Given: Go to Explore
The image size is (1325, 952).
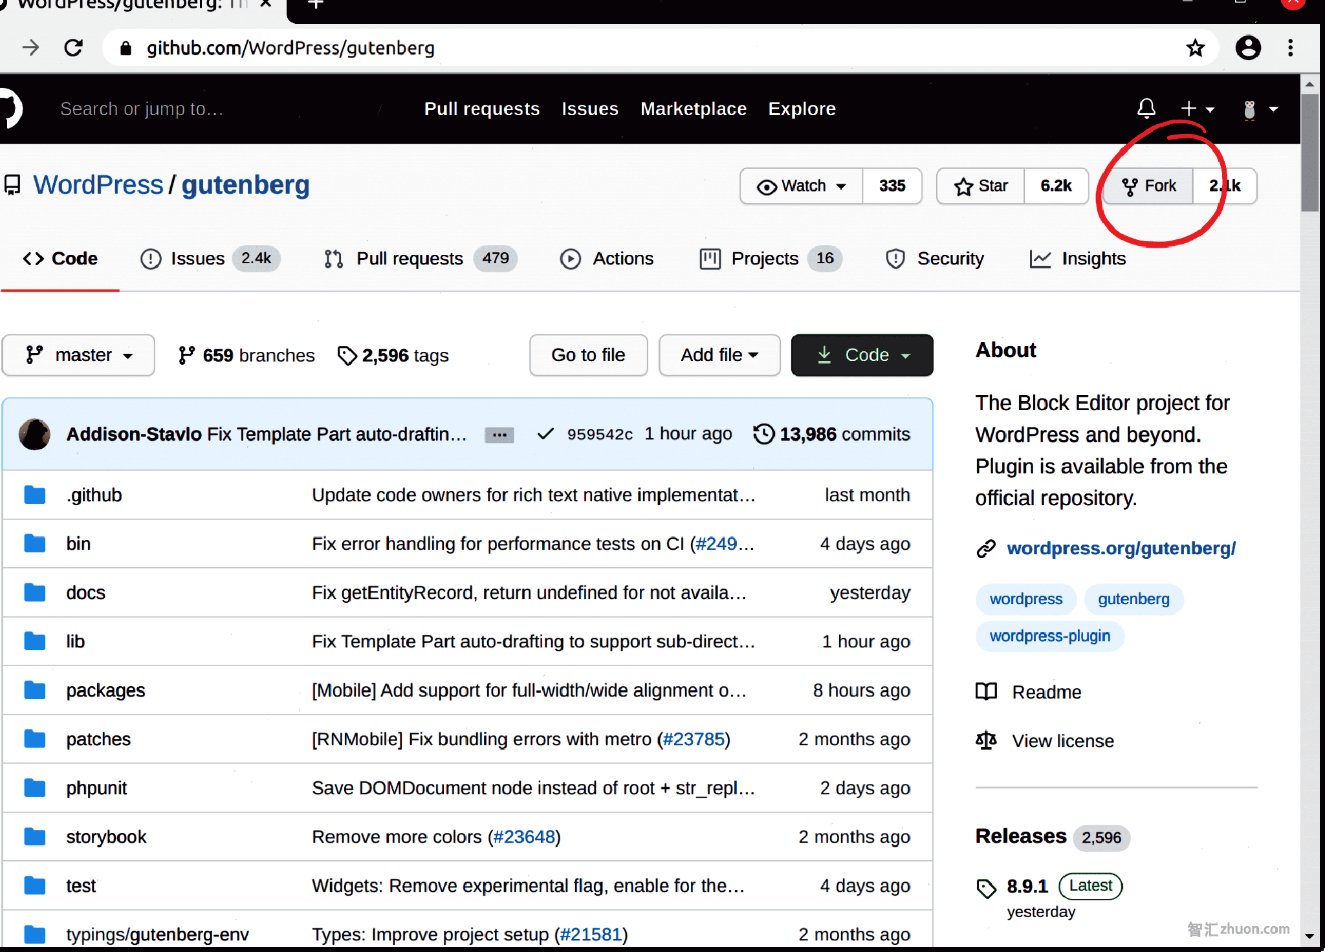Looking at the screenshot, I should [x=802, y=109].
